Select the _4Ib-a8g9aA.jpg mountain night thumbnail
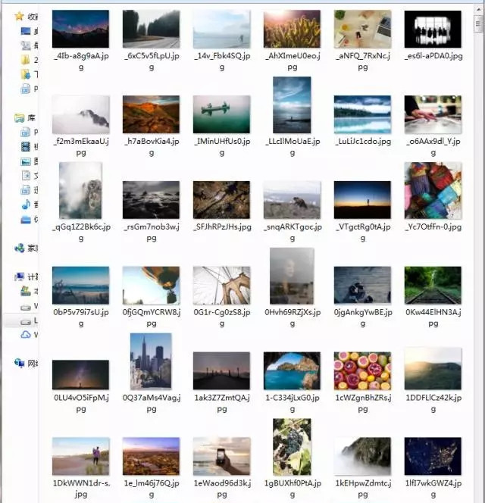Image resolution: width=485 pixels, height=503 pixels. (x=80, y=29)
